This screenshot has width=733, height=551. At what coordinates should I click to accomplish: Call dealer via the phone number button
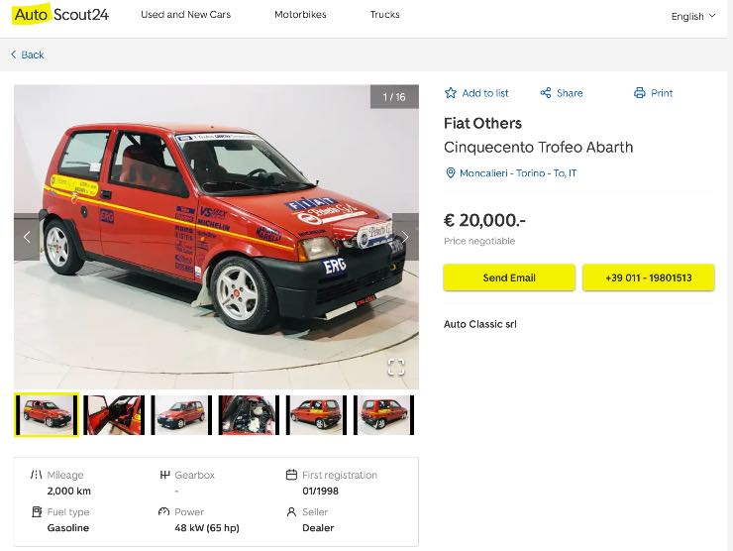[649, 277]
